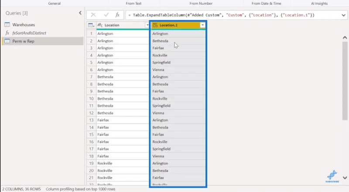
Task: Collapse the Queries pane with the chevron
Action: pyautogui.click(x=80, y=13)
